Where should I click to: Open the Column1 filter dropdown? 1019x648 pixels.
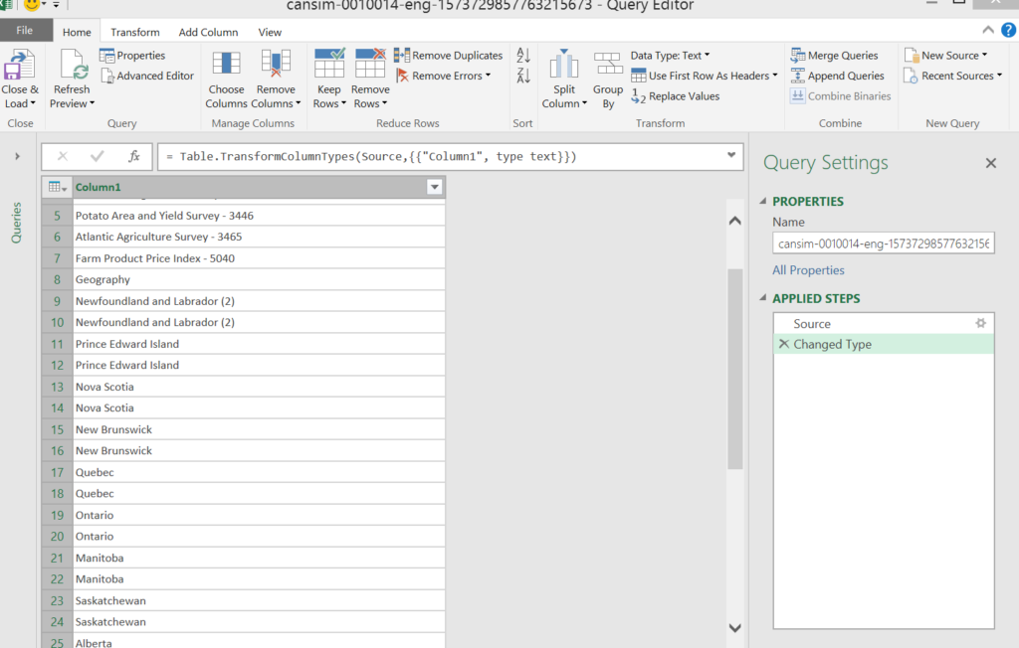(x=434, y=187)
